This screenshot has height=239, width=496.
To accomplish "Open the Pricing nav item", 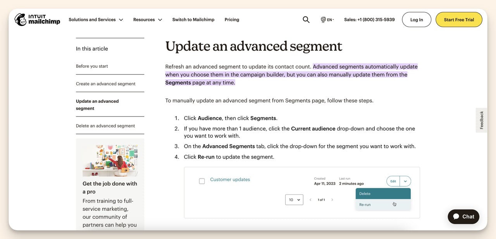I will (232, 20).
